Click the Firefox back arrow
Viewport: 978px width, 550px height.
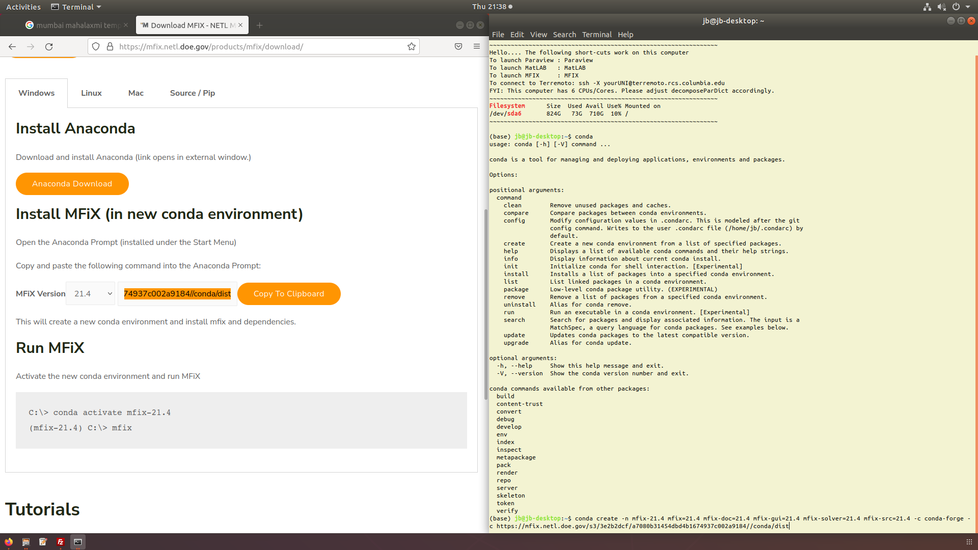(12, 47)
